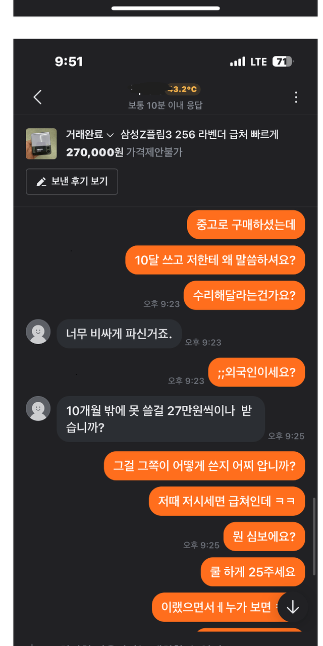Select the 중고로 구매하셨는데 message bubble

246,225
